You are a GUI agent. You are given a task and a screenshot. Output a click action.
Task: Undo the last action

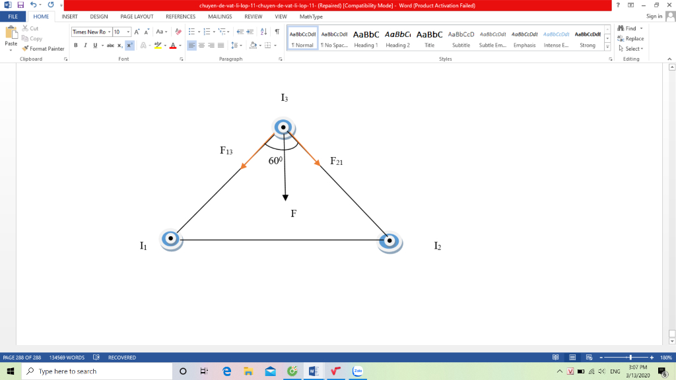click(x=33, y=5)
